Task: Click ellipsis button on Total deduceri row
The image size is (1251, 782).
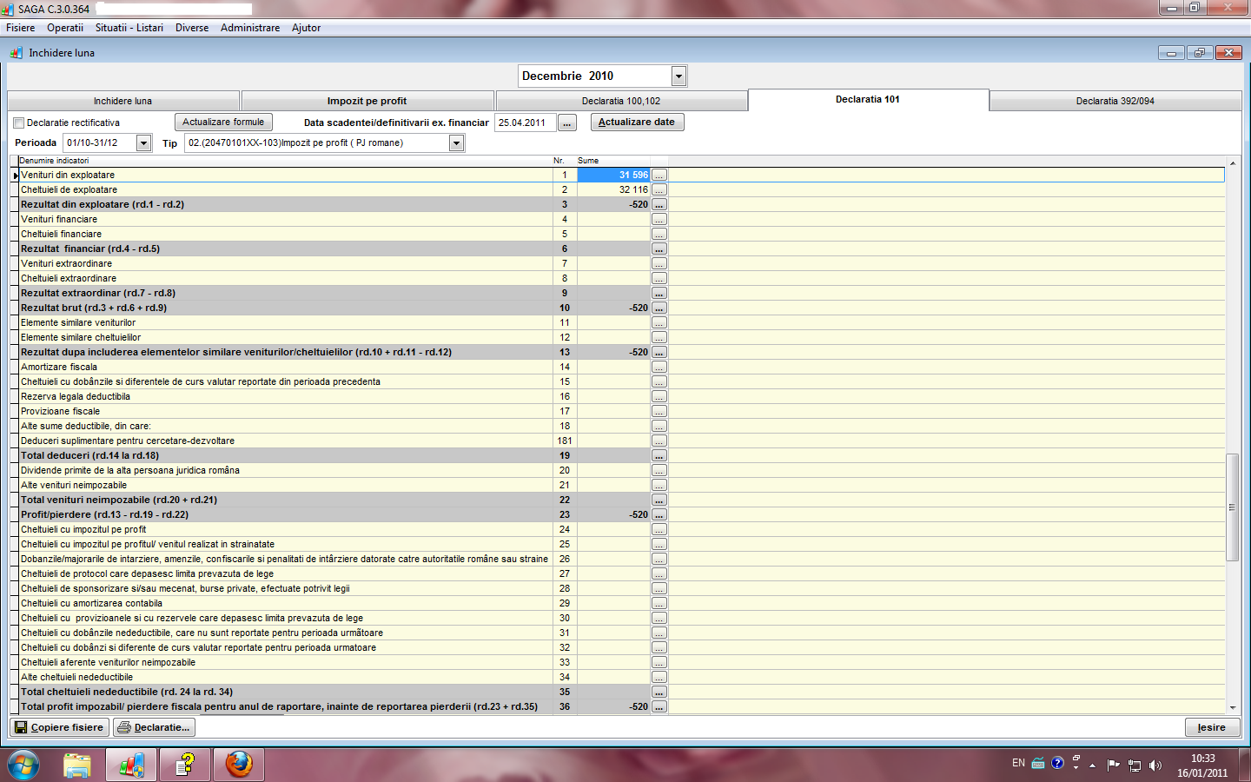Action: coord(659,455)
